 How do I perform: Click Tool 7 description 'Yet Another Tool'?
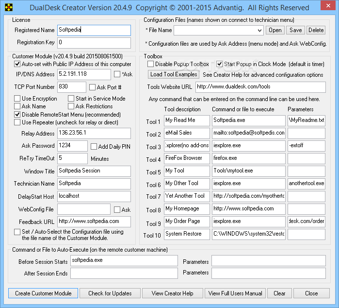pos(187,196)
